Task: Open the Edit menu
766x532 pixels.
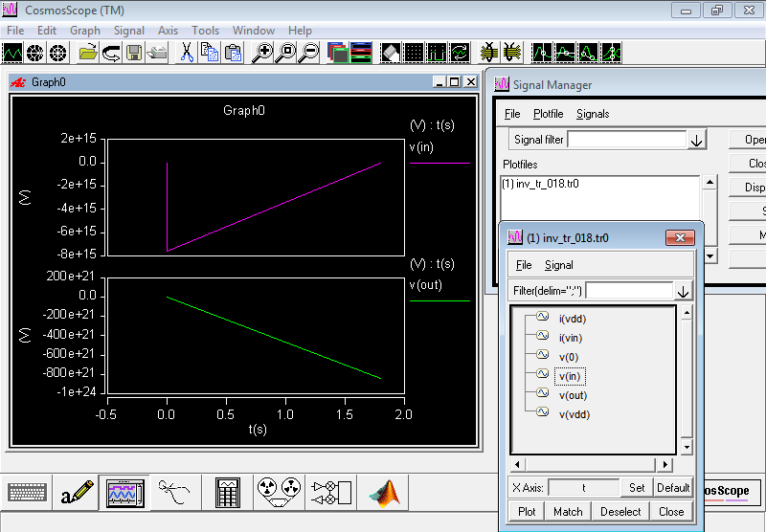Action: click(x=47, y=31)
